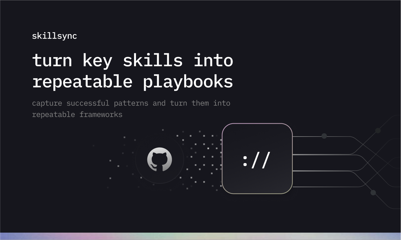Click the word "successful" in the subtitle
401x240 pixels.
[x=88, y=103]
